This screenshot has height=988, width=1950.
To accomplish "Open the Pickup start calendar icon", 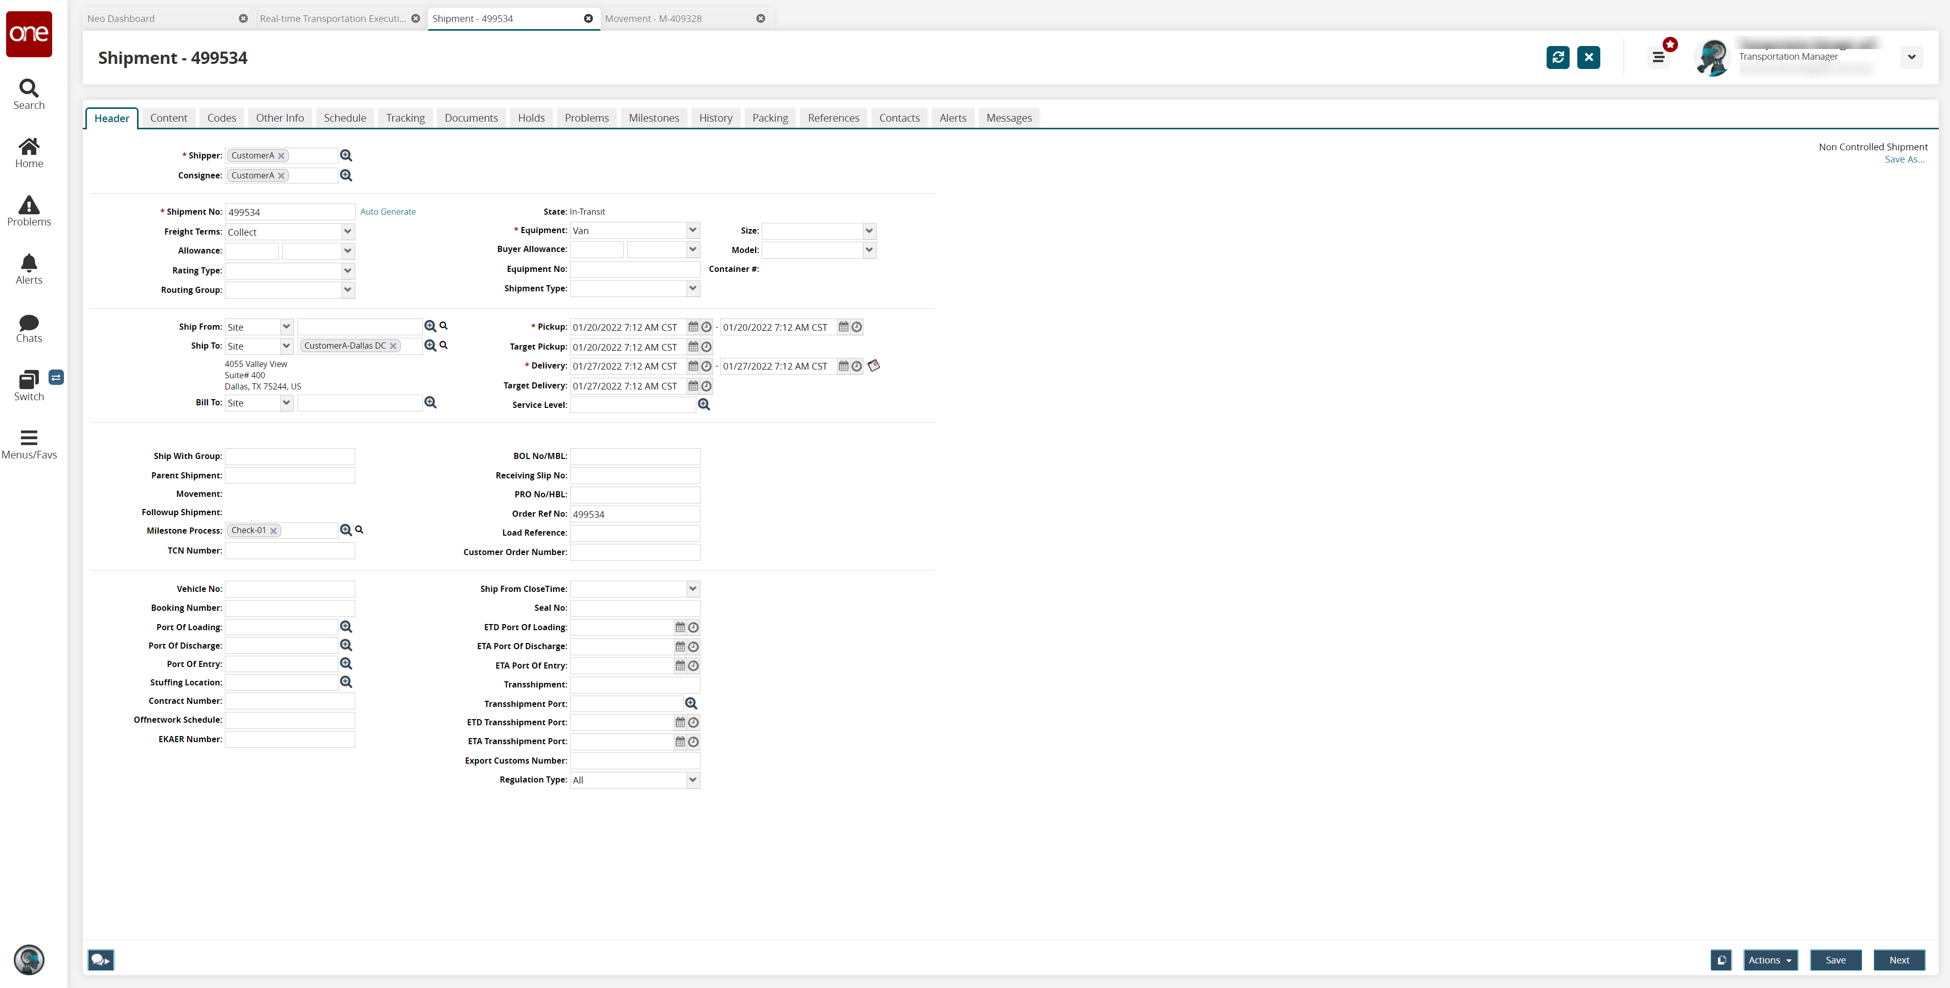I will coord(693,327).
